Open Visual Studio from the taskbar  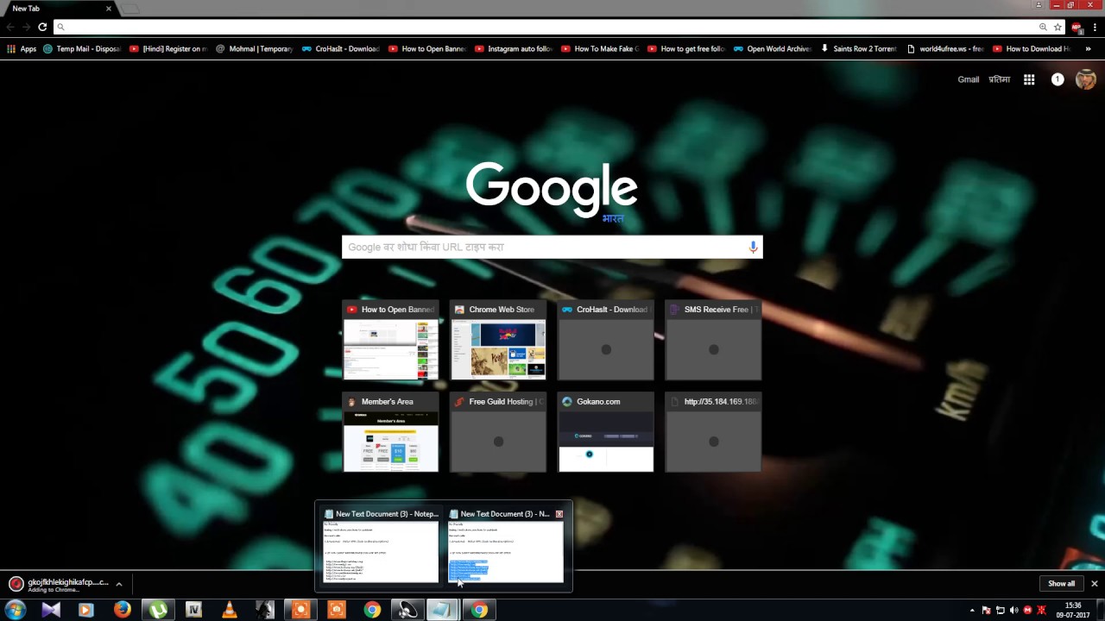pyautogui.click(x=51, y=610)
